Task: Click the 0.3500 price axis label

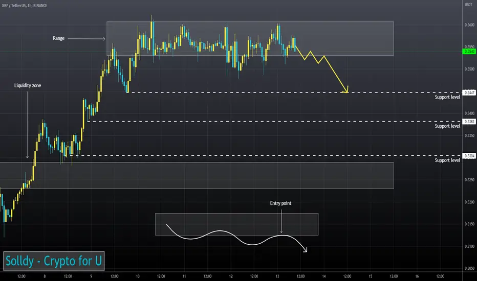Action: tap(469, 69)
